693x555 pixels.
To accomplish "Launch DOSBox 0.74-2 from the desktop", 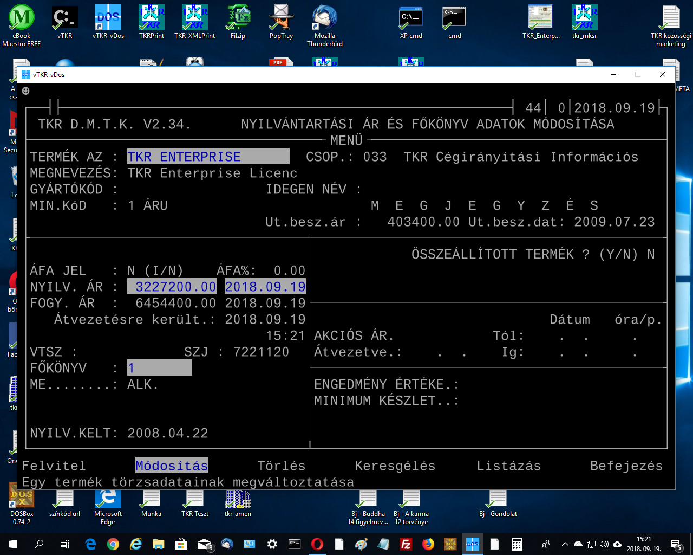I will [x=22, y=504].
